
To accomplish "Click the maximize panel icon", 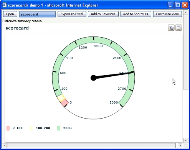I will click(178, 28).
